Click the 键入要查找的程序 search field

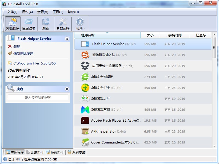(38, 98)
